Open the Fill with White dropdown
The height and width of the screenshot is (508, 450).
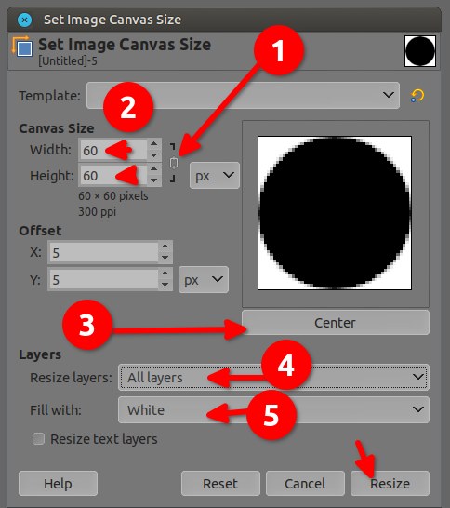[x=273, y=409]
